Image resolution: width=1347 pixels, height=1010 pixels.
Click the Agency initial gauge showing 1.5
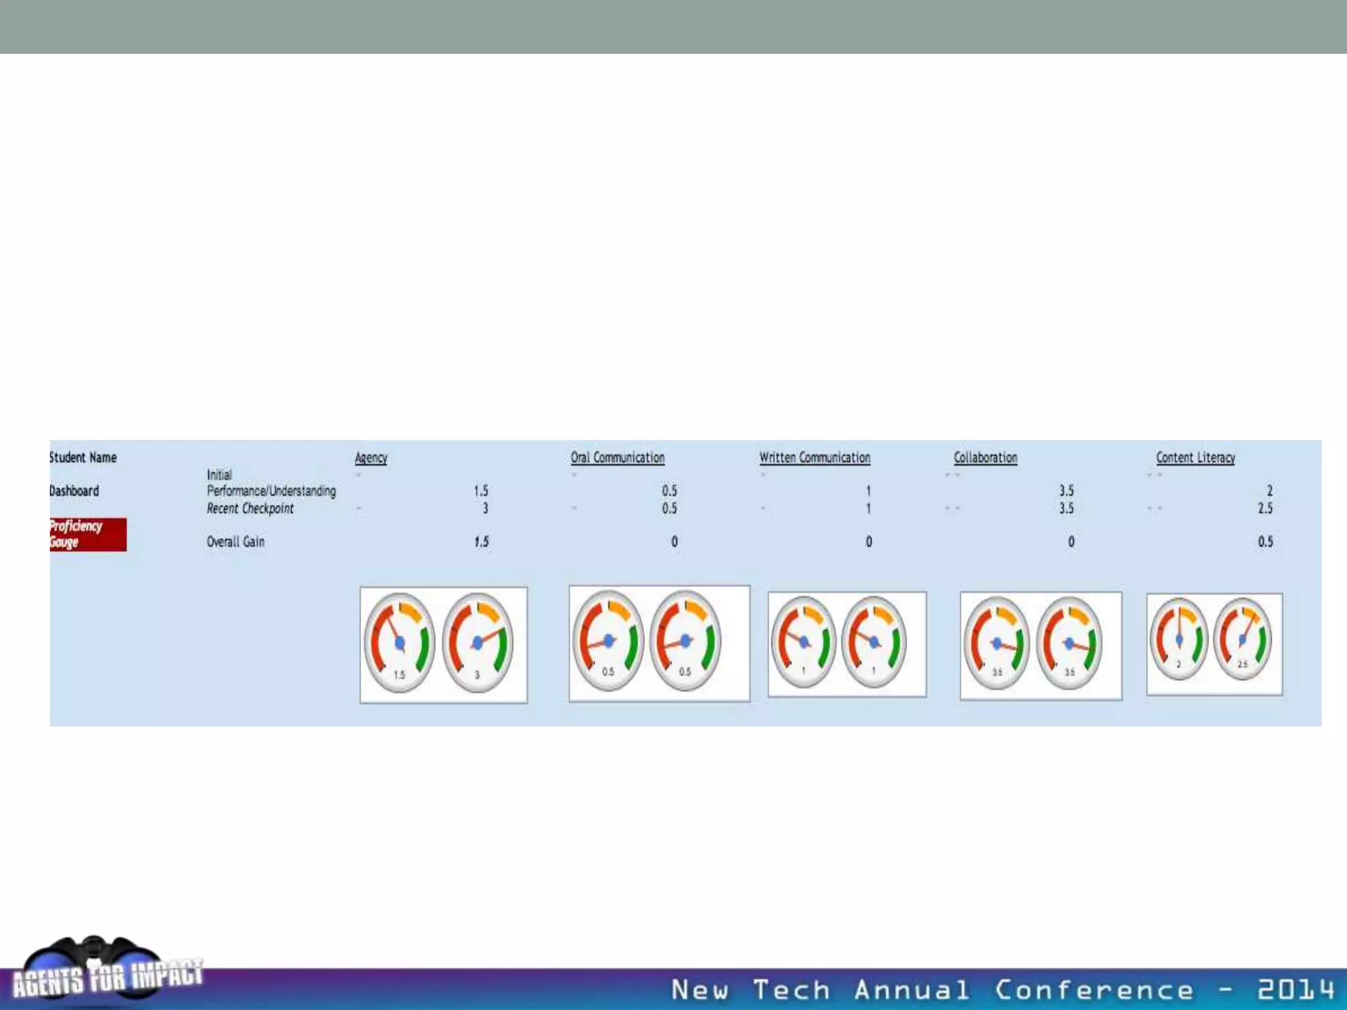(399, 643)
